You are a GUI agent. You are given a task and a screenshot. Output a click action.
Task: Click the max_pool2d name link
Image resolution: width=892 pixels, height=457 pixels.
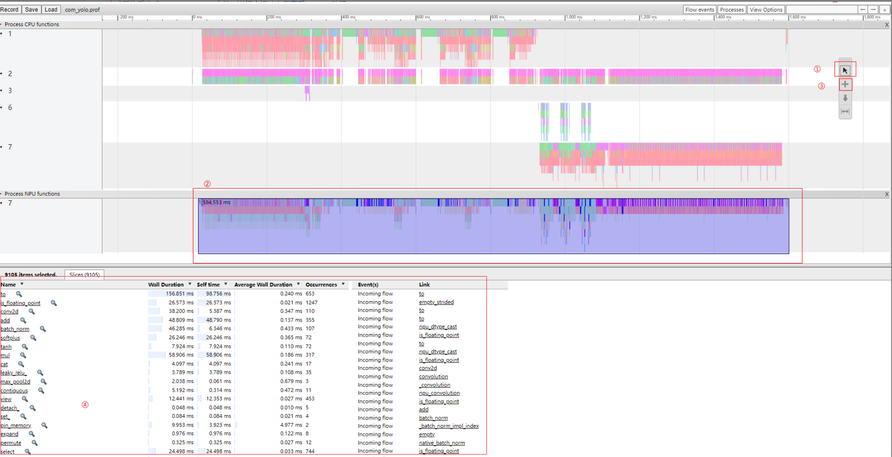pos(15,382)
